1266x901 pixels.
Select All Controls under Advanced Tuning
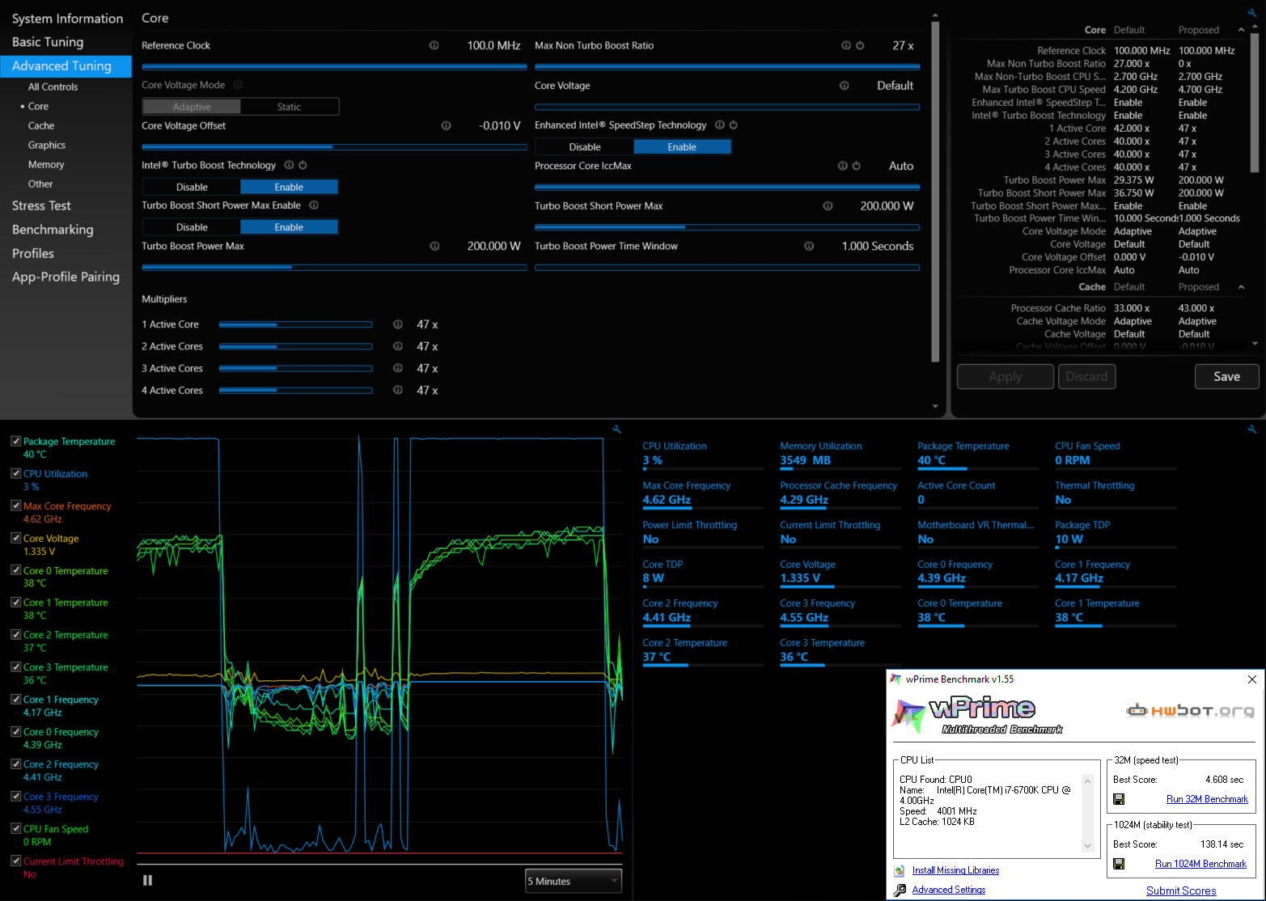click(x=53, y=87)
